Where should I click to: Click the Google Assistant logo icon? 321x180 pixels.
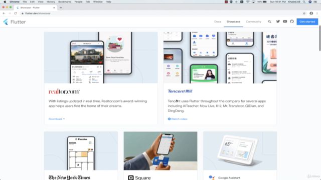pyautogui.click(x=212, y=177)
